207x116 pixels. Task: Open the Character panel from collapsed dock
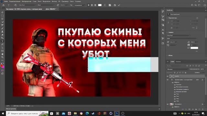(163, 30)
